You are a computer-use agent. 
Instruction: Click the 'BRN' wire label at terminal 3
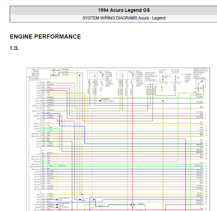pos(201,107)
